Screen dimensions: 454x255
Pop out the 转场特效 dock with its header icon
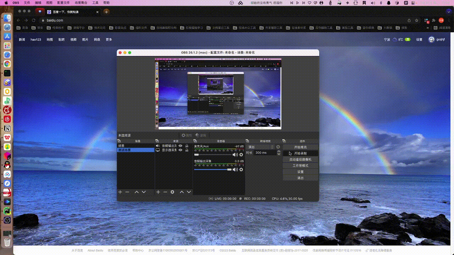(247, 141)
